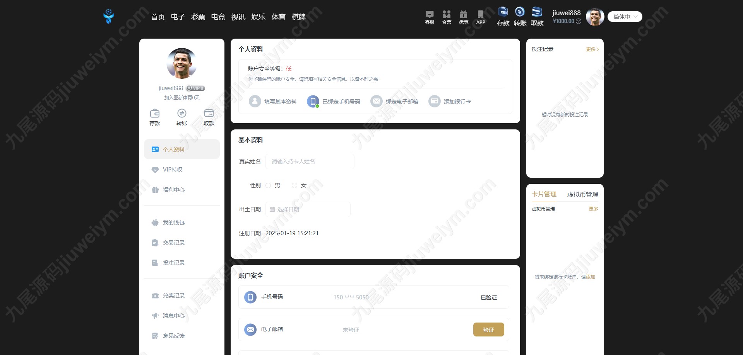The width and height of the screenshot is (743, 355).
Task: Switch to the 虚拟币管理 tab
Action: coord(582,194)
